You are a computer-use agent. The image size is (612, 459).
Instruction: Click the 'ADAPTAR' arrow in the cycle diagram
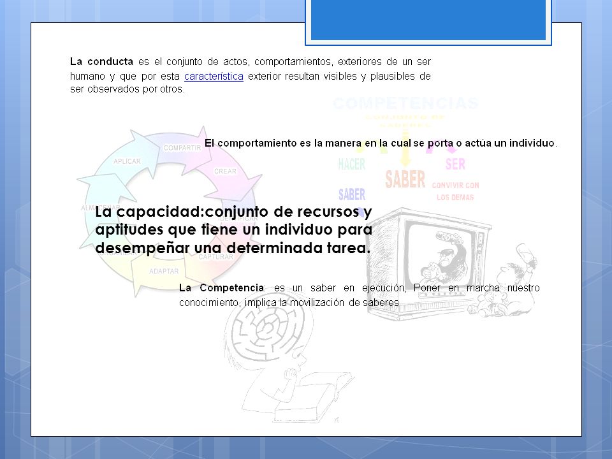pyautogui.click(x=164, y=272)
